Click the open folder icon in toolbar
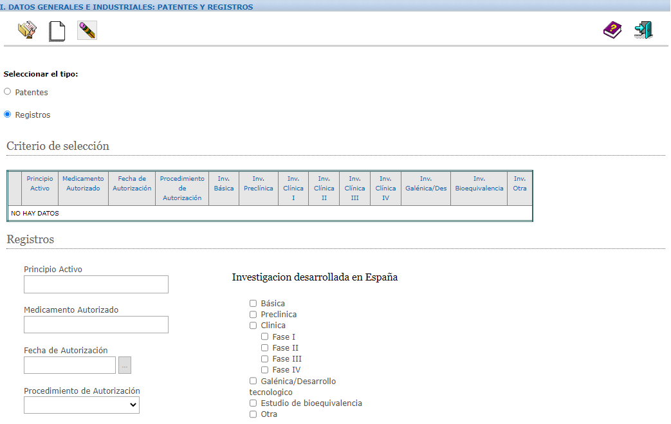The height and width of the screenshot is (424, 671). [27, 30]
